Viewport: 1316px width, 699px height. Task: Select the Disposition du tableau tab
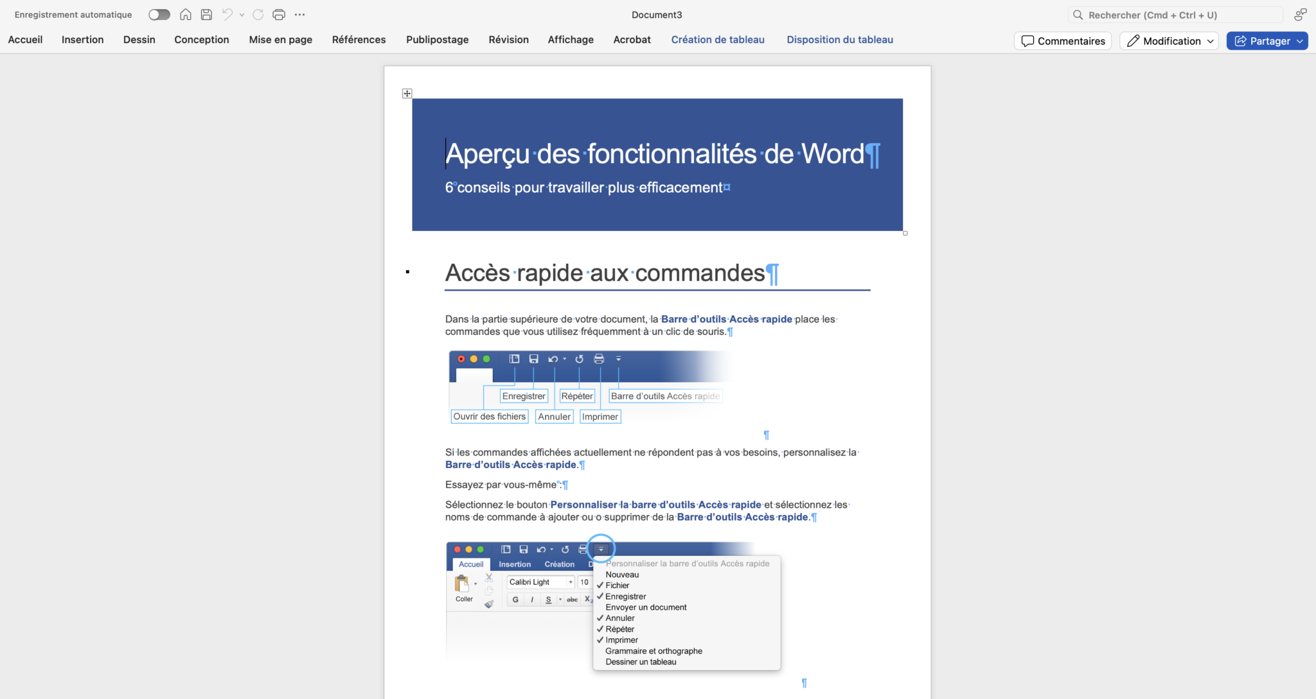coord(840,39)
